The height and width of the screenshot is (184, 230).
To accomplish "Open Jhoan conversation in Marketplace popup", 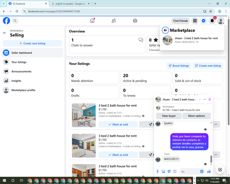I will pyautogui.click(x=192, y=40).
